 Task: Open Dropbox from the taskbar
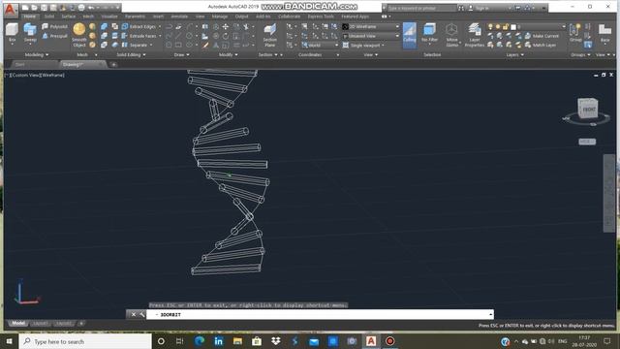275,341
